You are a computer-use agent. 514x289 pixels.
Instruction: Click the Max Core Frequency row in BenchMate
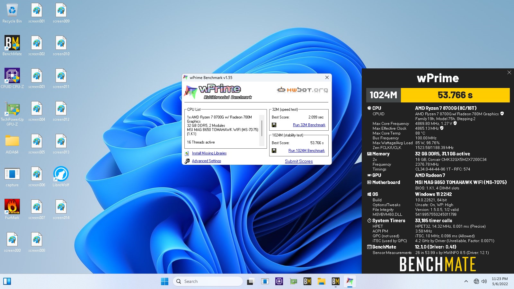pyautogui.click(x=414, y=123)
